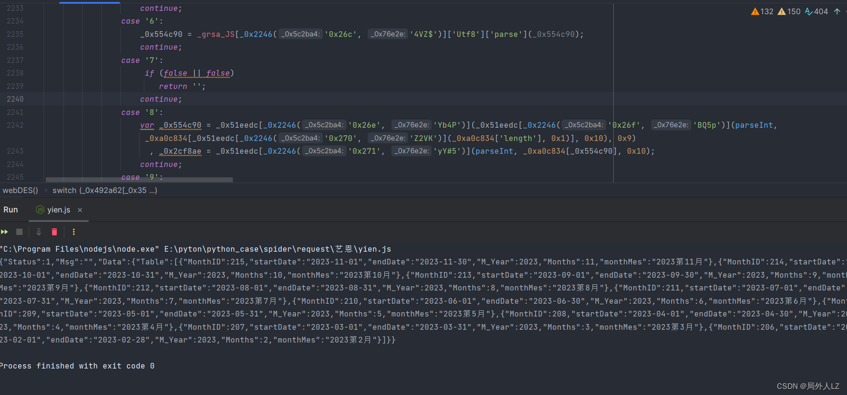Click the red Clear All trash icon
Image resolution: width=847 pixels, height=395 pixels.
click(x=54, y=232)
